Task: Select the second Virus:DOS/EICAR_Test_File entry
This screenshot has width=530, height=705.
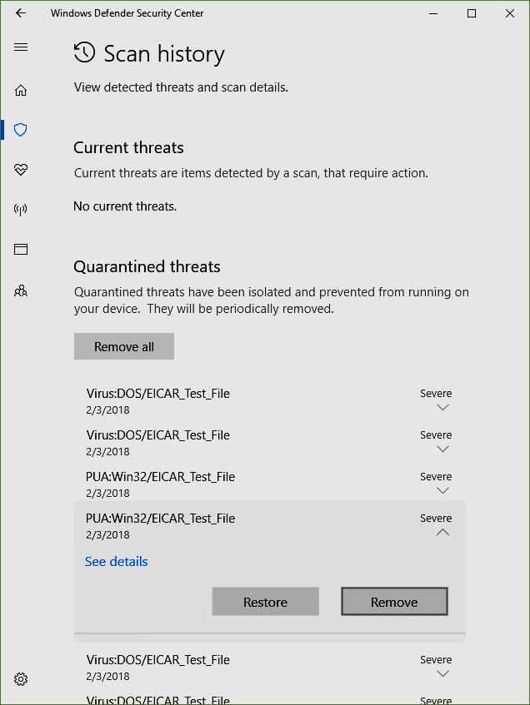Action: (270, 443)
